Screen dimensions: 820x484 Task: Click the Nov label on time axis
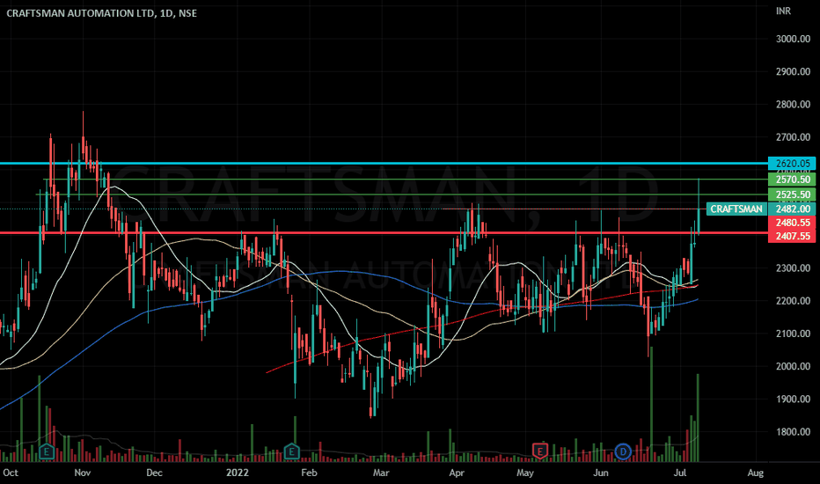point(82,473)
